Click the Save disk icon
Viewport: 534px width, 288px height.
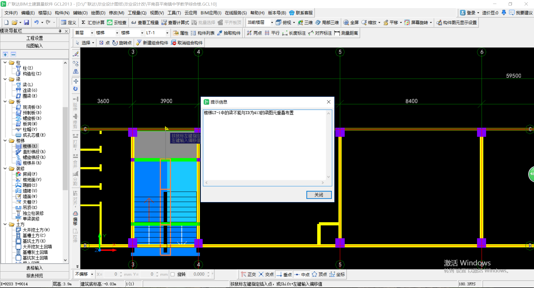pos(26,23)
